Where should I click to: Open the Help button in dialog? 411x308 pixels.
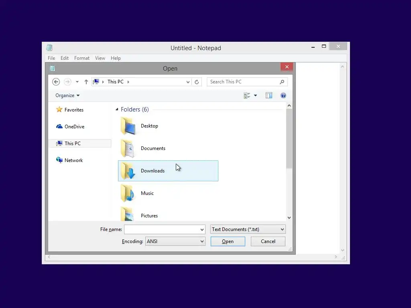click(283, 95)
